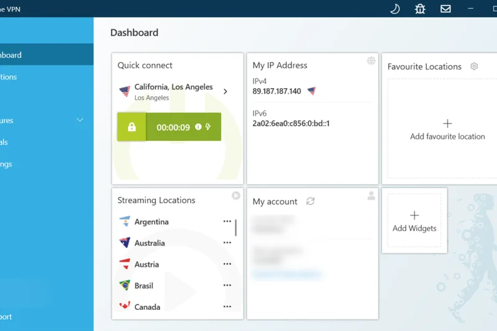Open three-dot menu next to Canada
The height and width of the screenshot is (331, 497).
tap(227, 307)
